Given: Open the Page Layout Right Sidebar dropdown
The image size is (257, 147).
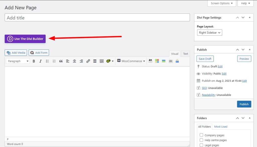Looking at the screenshot, I should point(210,33).
